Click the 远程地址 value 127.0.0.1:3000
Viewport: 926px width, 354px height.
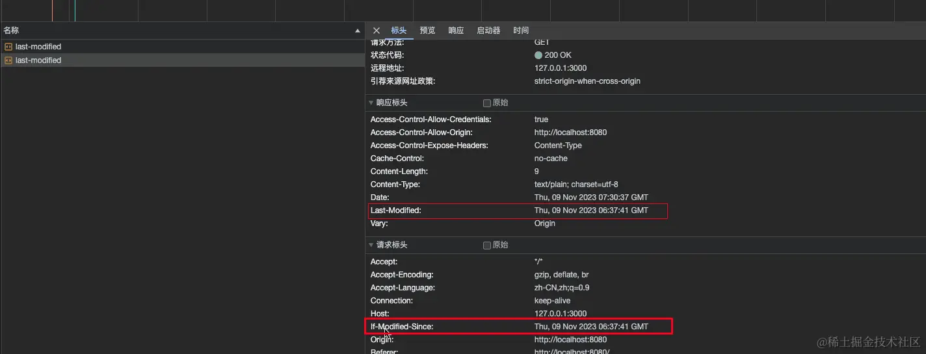click(x=561, y=68)
